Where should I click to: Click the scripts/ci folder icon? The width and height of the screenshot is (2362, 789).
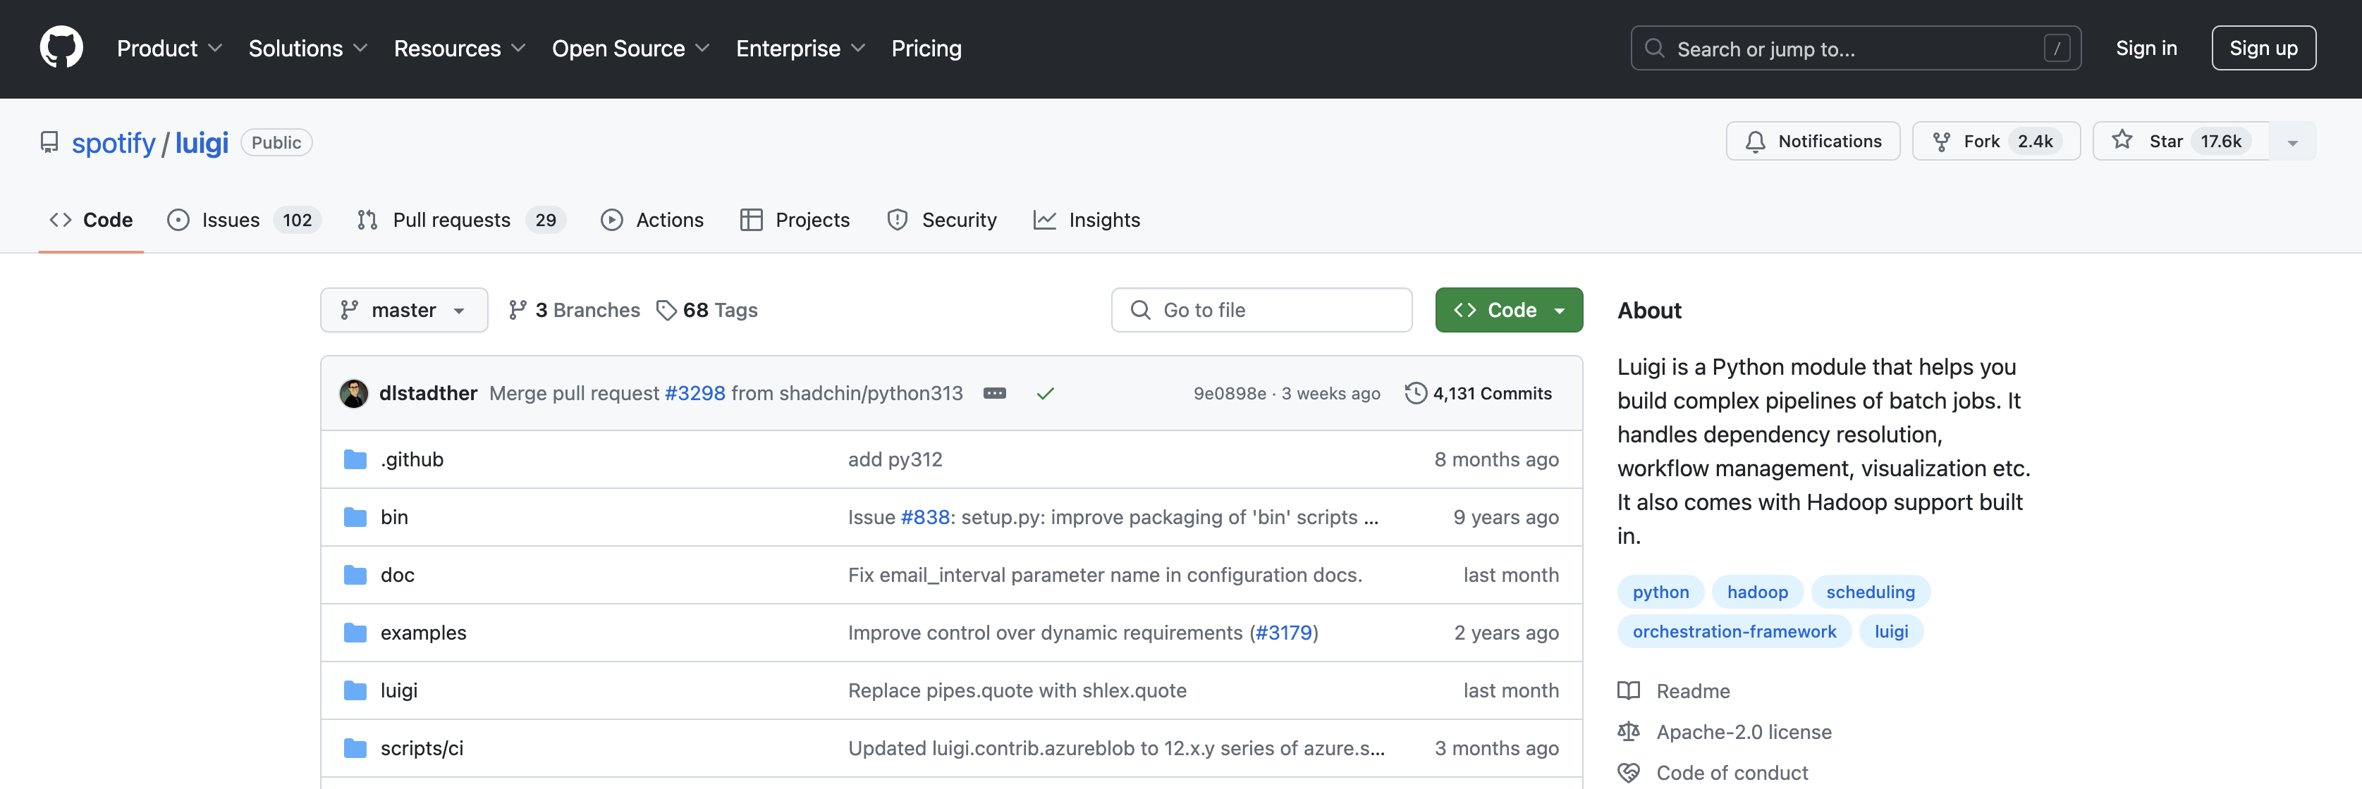click(355, 749)
